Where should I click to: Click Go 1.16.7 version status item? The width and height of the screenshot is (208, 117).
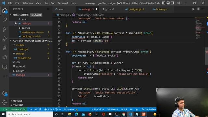coord(35,110)
